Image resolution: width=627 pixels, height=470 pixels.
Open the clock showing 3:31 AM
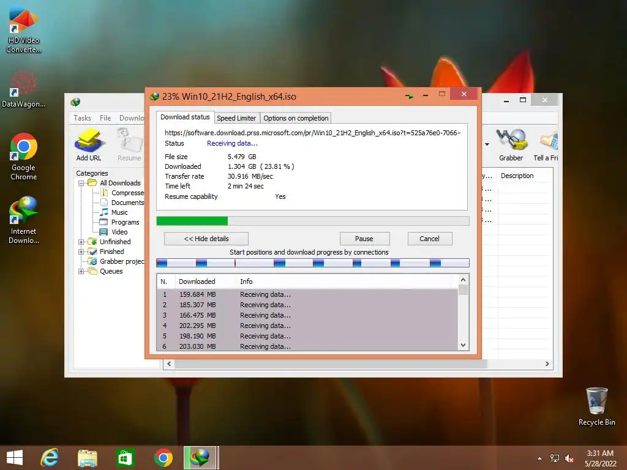click(600, 458)
